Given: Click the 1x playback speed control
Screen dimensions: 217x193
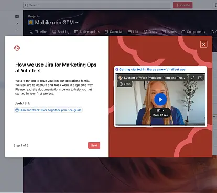Looking at the screenshot, I should (160, 111).
